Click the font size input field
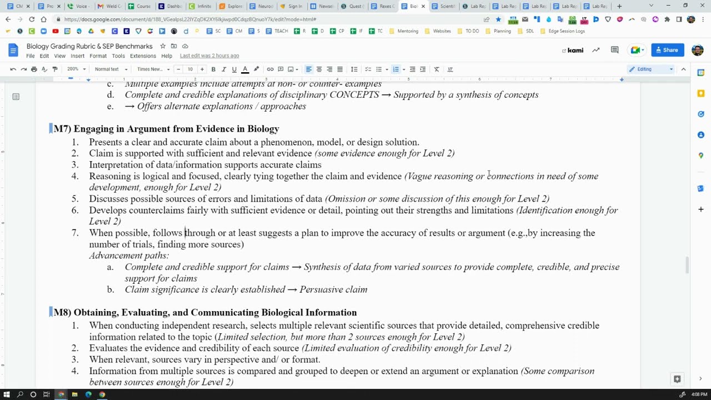Screen dimensions: 711x400 [x=190, y=69]
